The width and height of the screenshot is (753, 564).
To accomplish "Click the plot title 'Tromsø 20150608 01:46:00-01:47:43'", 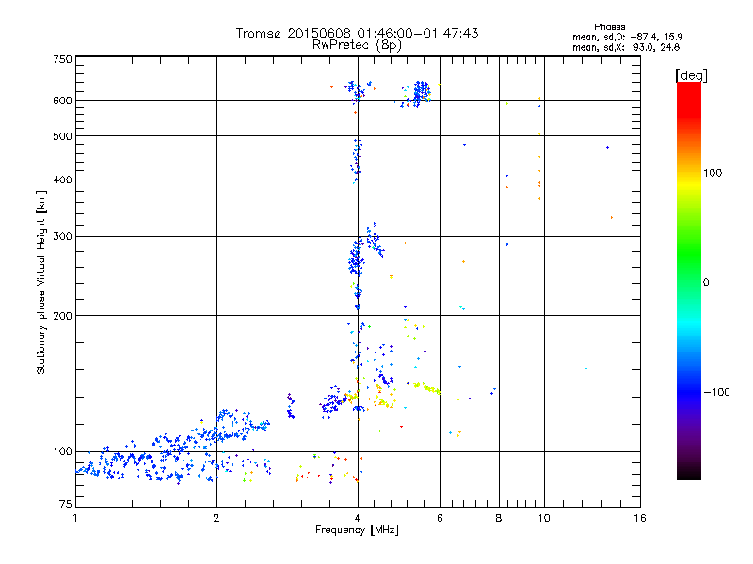I will click(357, 33).
